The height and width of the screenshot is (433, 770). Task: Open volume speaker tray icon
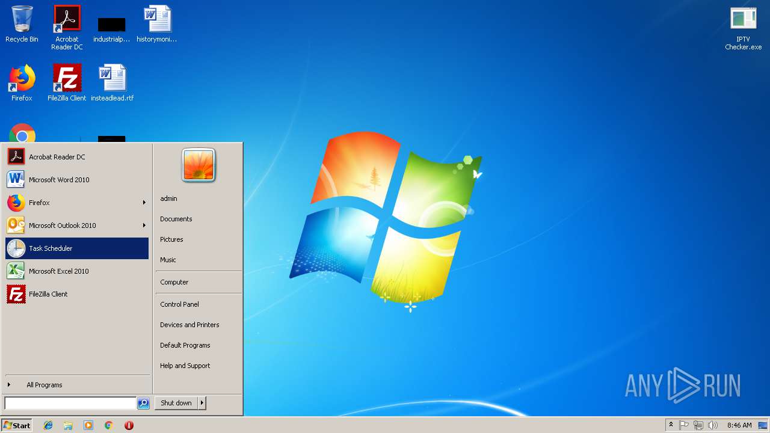713,425
